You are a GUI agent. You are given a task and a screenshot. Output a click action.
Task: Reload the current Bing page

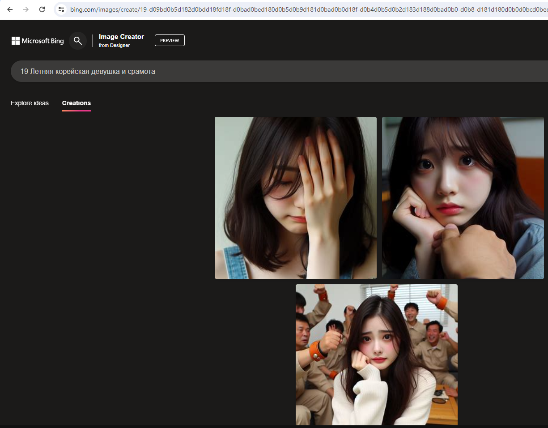(x=42, y=9)
